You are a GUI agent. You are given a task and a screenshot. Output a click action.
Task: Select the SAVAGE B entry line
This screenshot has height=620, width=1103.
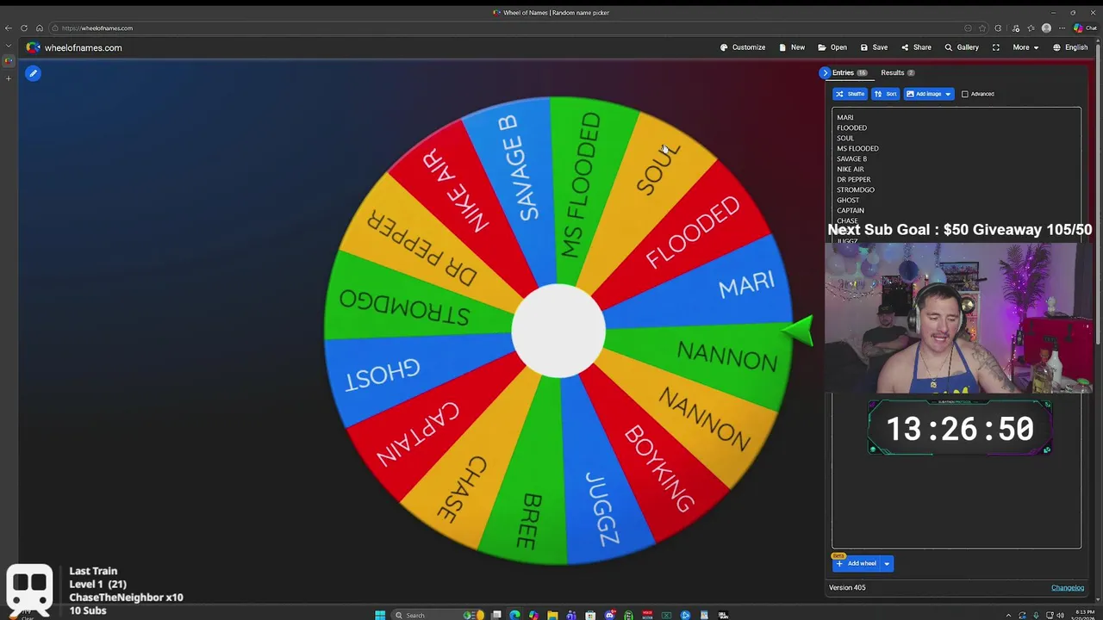tap(851, 159)
